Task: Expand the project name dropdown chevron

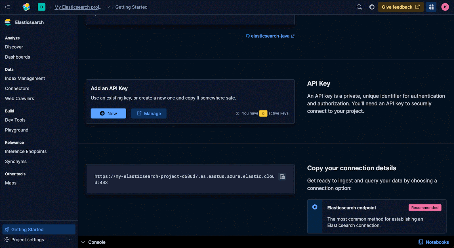Action: coord(108,7)
